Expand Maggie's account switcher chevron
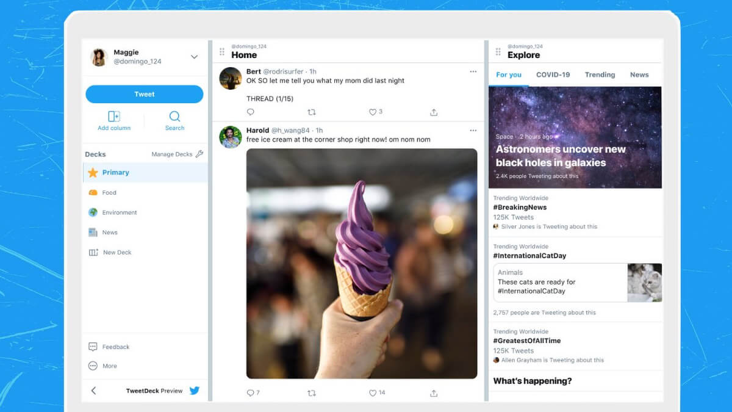The height and width of the screenshot is (412, 732). point(194,57)
